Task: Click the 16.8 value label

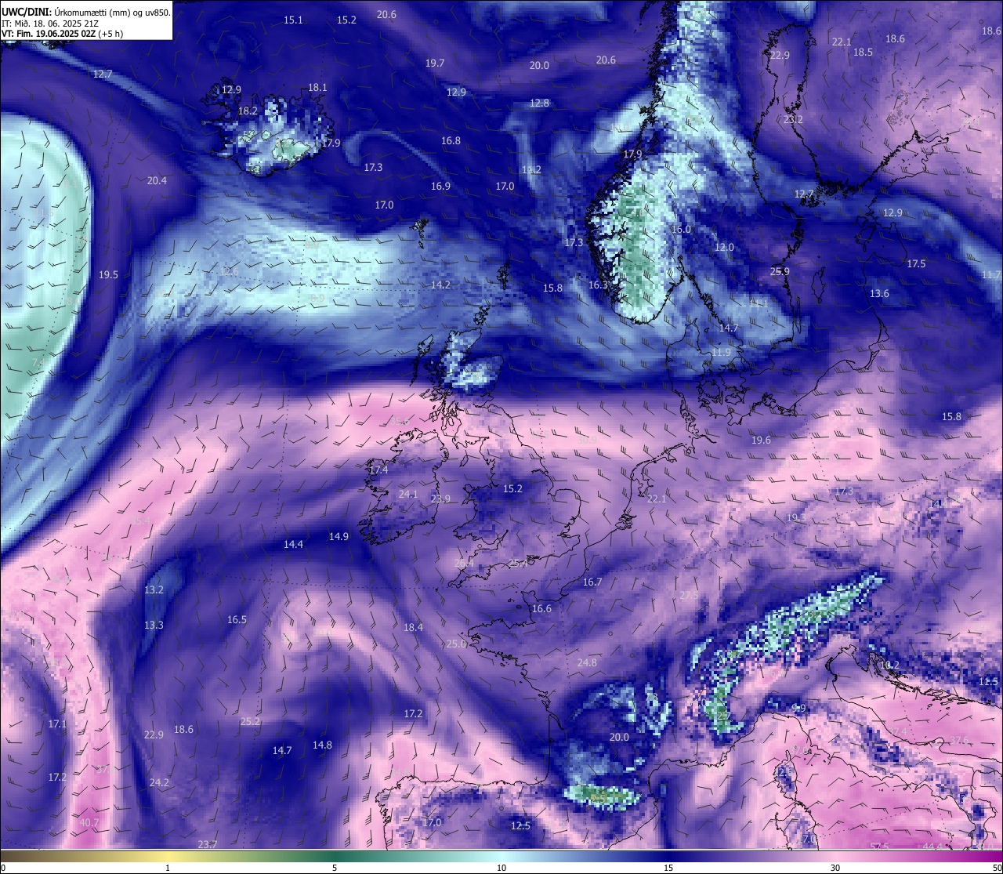Action: point(451,141)
